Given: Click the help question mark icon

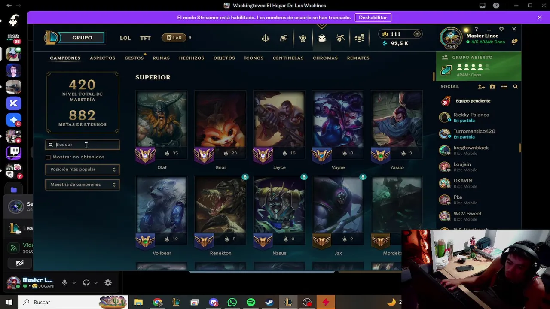Looking at the screenshot, I should click(476, 29).
